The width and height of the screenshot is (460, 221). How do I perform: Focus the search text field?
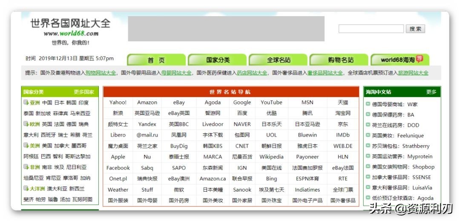(x=371, y=29)
